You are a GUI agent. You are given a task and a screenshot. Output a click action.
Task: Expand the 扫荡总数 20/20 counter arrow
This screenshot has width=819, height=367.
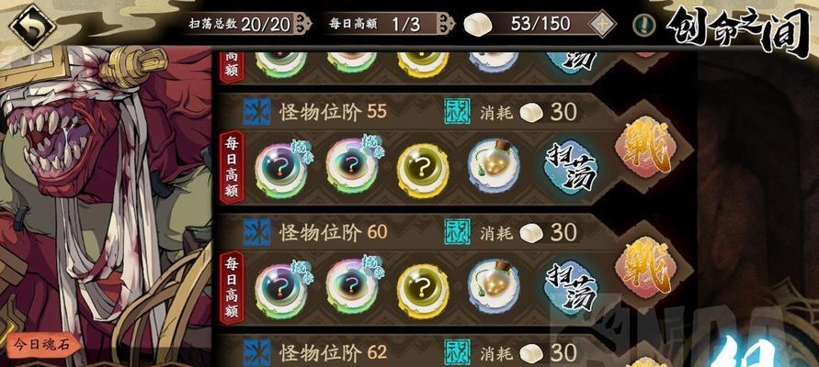pos(303,24)
